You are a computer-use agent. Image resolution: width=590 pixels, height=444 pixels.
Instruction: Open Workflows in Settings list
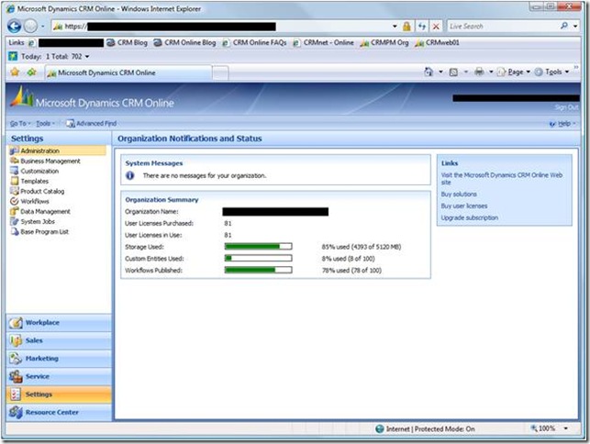(x=34, y=201)
